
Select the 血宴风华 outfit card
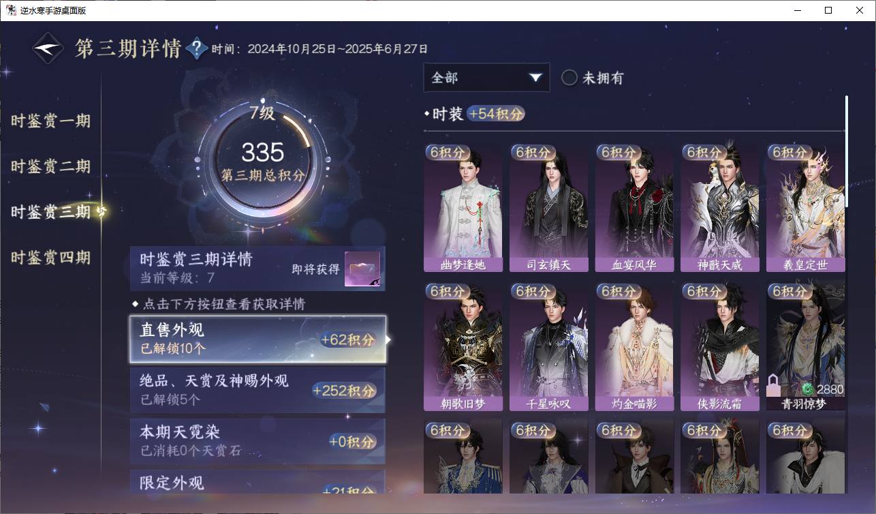pyautogui.click(x=635, y=207)
